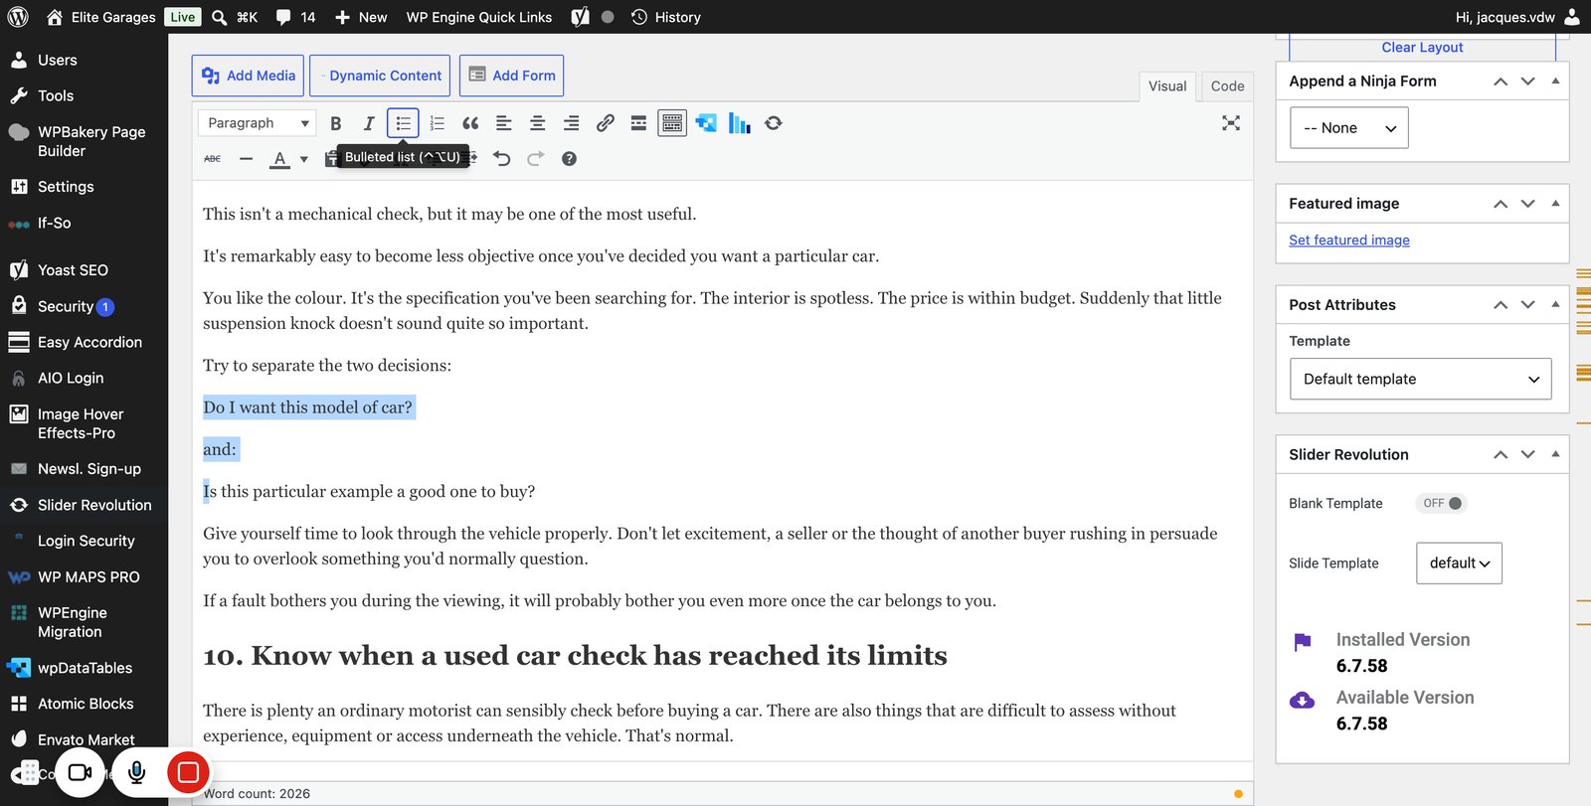Image resolution: width=1591 pixels, height=806 pixels.
Task: Open the WordPress logo menu
Action: (18, 17)
